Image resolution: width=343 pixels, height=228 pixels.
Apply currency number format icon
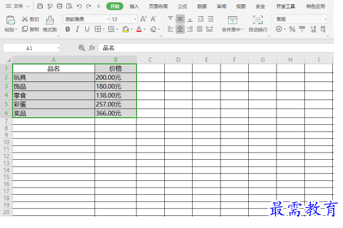pos(279,29)
